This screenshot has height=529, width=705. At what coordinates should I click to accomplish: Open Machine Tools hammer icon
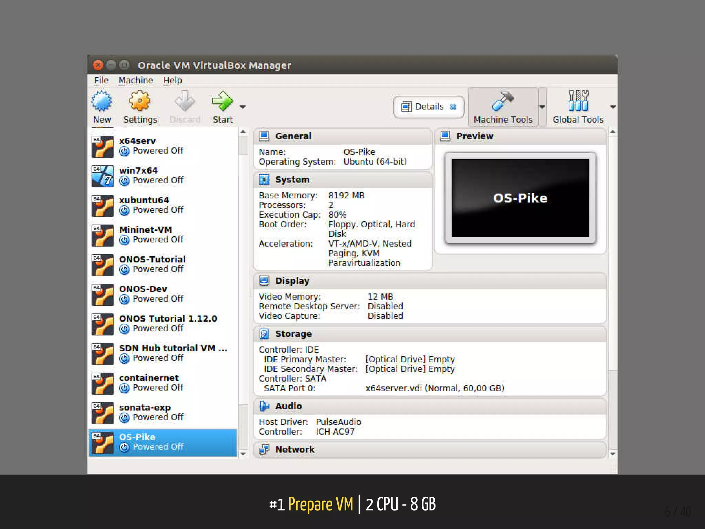503,101
